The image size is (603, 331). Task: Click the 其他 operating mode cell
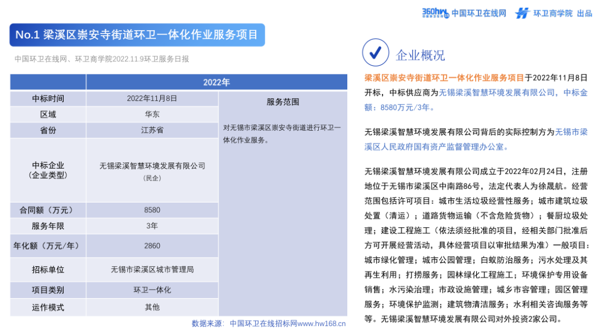tap(152, 307)
